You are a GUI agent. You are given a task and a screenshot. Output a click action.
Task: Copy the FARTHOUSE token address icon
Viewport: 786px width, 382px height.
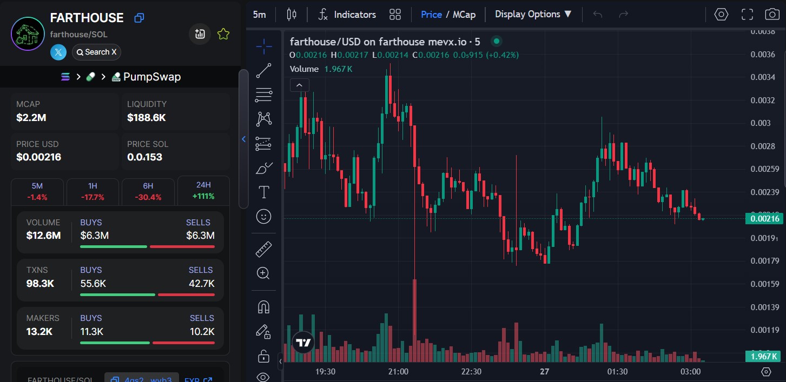tap(139, 18)
